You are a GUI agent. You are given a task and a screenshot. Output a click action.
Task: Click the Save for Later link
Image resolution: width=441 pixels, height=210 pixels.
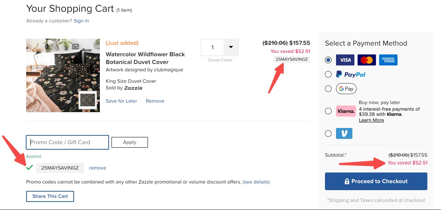(121, 101)
